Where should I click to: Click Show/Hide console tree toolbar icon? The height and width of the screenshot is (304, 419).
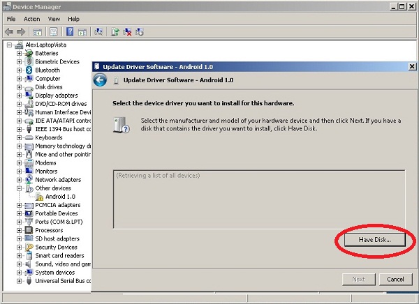[x=37, y=32]
